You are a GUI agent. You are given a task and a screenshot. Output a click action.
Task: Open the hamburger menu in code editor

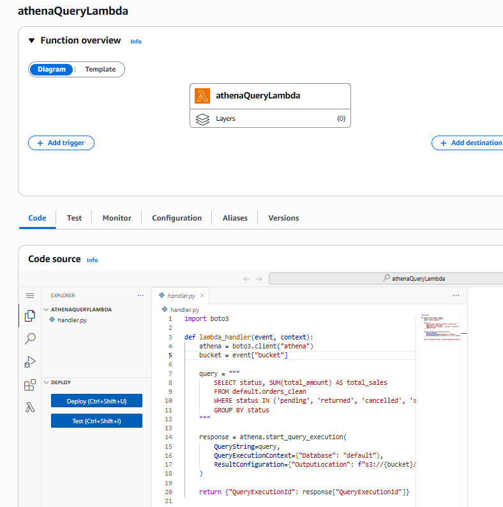click(29, 295)
